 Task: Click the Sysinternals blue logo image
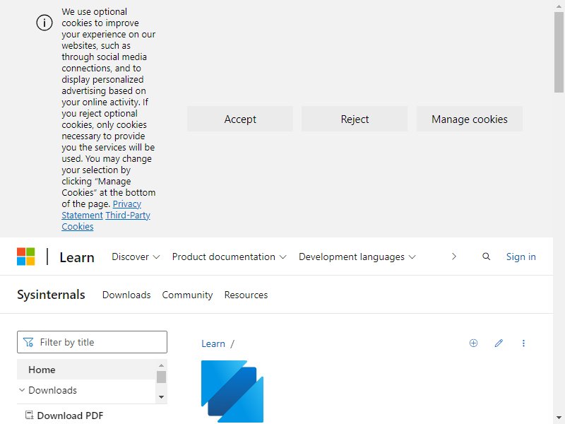[232, 391]
